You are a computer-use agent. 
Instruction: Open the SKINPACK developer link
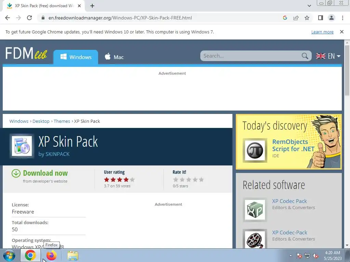click(x=57, y=154)
